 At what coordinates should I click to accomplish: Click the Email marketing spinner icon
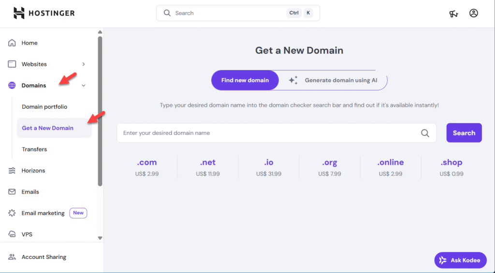click(x=12, y=213)
